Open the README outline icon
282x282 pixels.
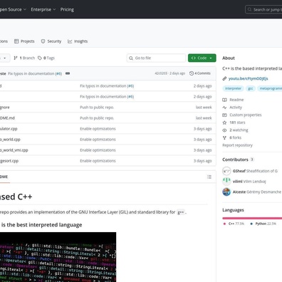tap(209, 177)
